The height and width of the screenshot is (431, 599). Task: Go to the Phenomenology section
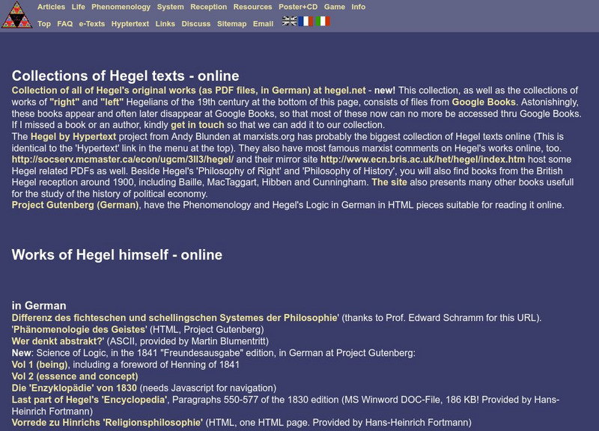(121, 7)
